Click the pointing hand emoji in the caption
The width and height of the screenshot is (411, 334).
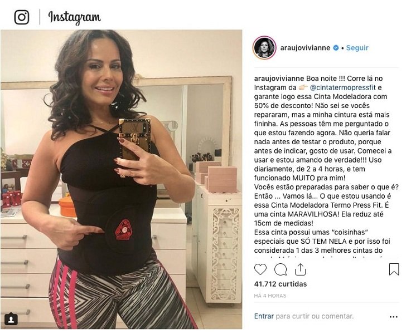(x=303, y=87)
